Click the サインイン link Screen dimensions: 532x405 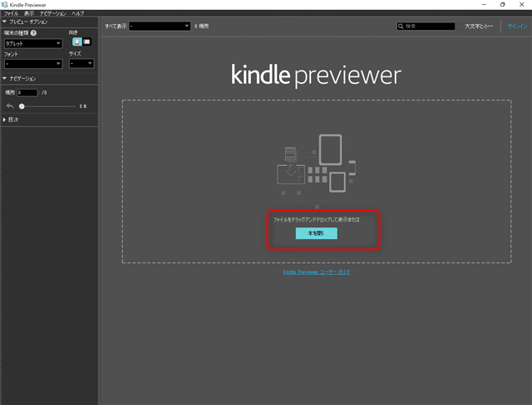coord(517,26)
